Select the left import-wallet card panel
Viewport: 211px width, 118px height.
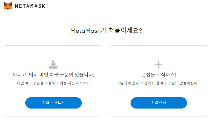(x=53, y=81)
